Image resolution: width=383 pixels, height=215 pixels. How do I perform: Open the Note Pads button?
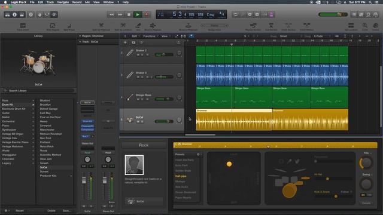pyautogui.click(x=361, y=14)
